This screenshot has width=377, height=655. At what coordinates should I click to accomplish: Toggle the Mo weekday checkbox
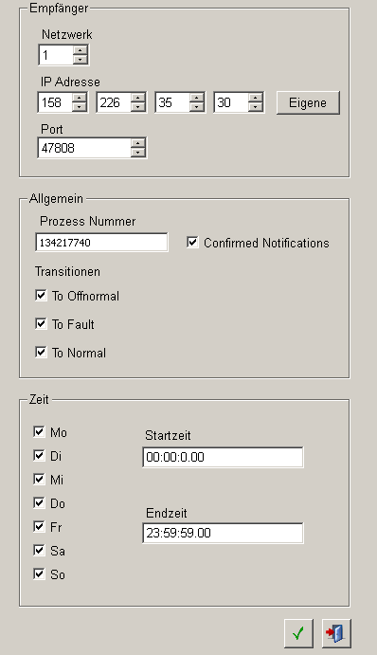39,431
